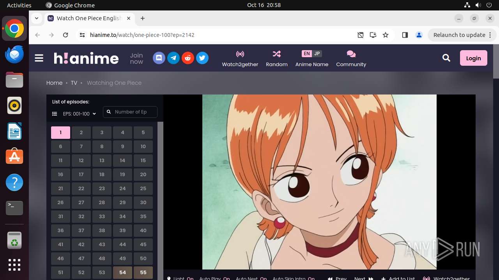Open the HiAnime Twitter link icon
Viewport: 499px width, 280px height.
[202, 58]
